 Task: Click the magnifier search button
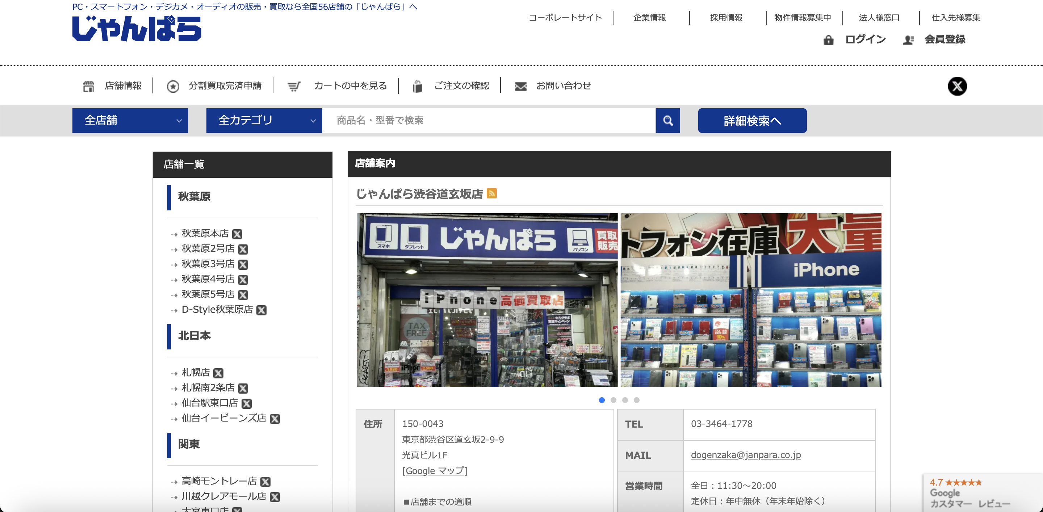[x=668, y=120]
